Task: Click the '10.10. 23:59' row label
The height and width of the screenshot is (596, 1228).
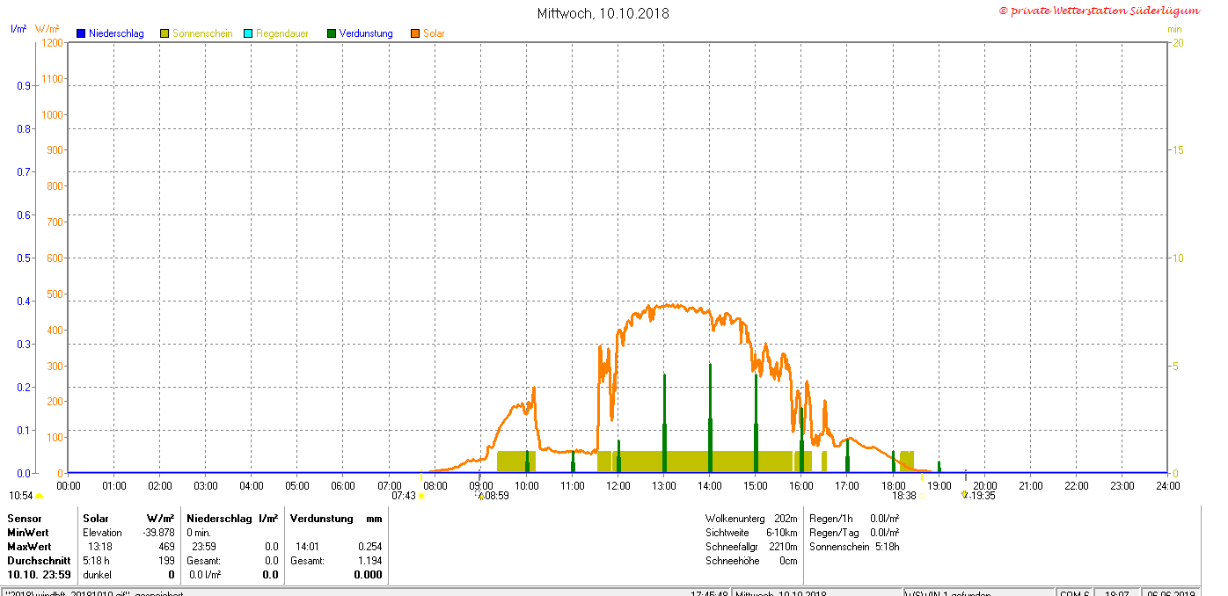Action: pyautogui.click(x=40, y=575)
